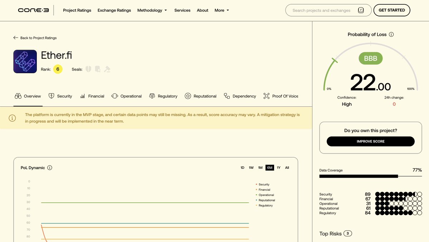Click the star Reputational icon
Viewport: 429px width, 242px height.
pos(188,96)
